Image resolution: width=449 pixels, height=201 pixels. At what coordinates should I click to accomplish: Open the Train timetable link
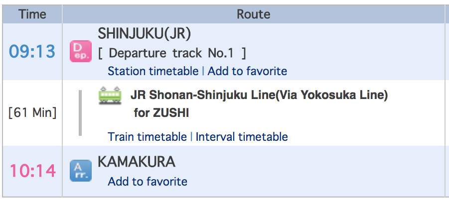(147, 136)
